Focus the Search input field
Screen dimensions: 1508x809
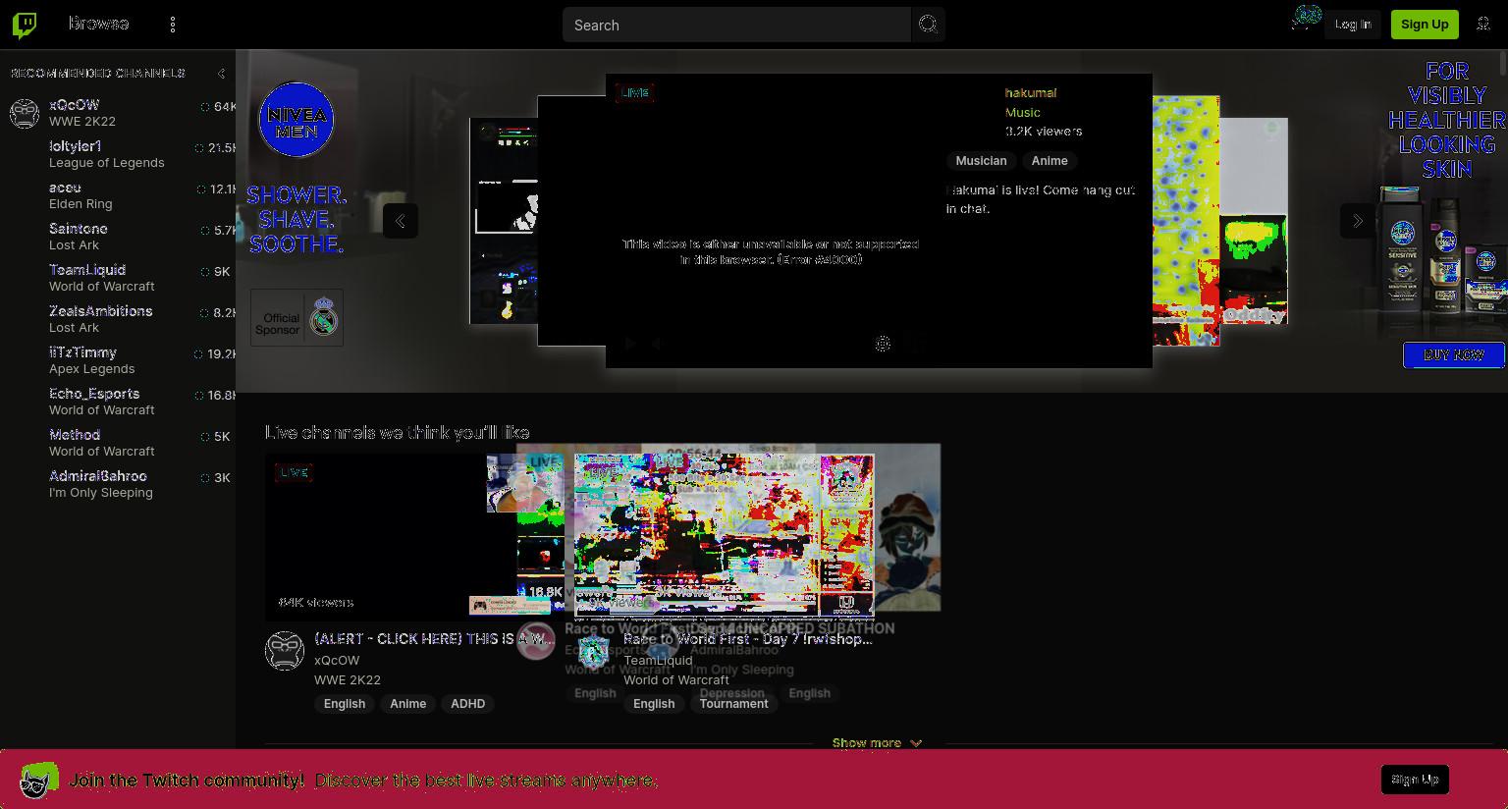pyautogui.click(x=736, y=25)
